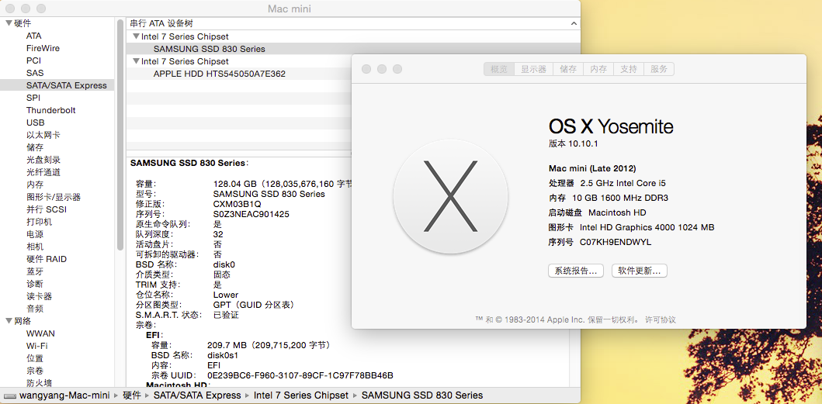
Task: Select 音频 in the sidebar
Action: (35, 309)
